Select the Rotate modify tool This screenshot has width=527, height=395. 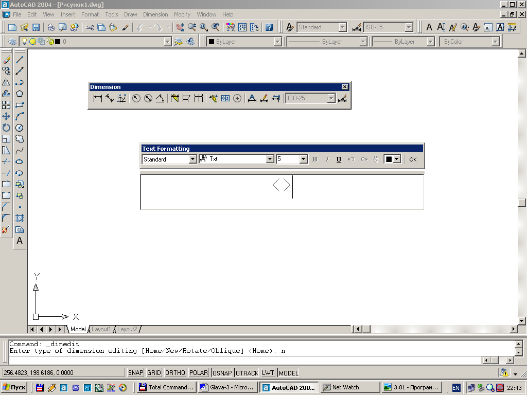click(6, 128)
